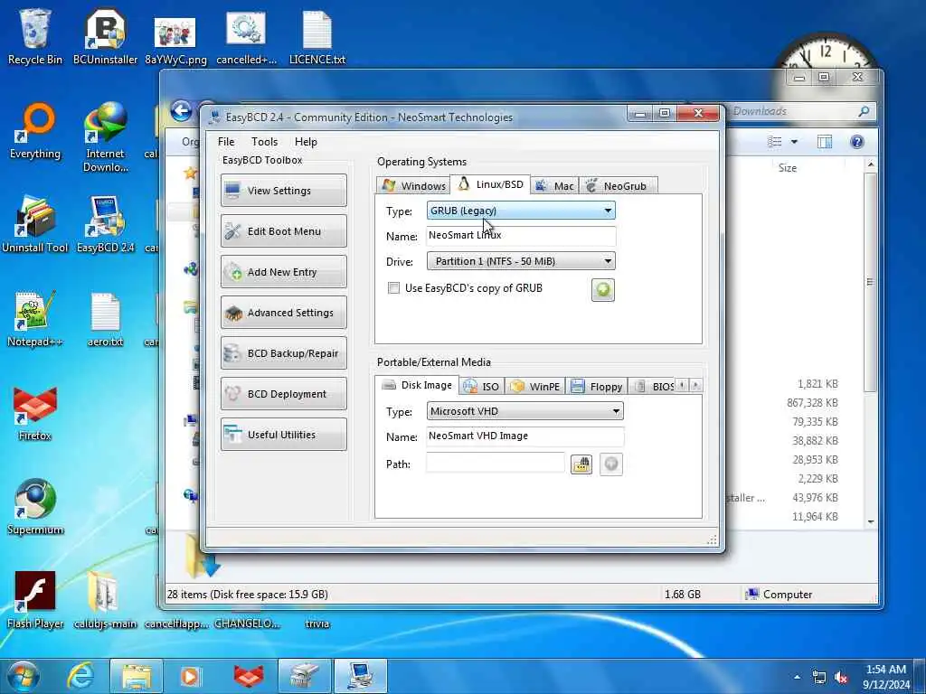Open the Tools menu in EasyBCD
Screen dimensions: 926x694
(264, 142)
